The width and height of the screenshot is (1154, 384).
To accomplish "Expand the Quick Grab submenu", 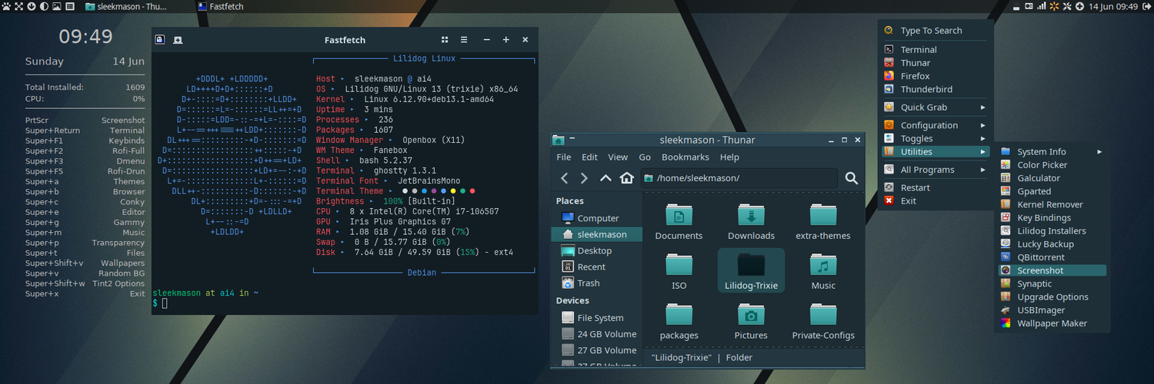I will (x=936, y=108).
